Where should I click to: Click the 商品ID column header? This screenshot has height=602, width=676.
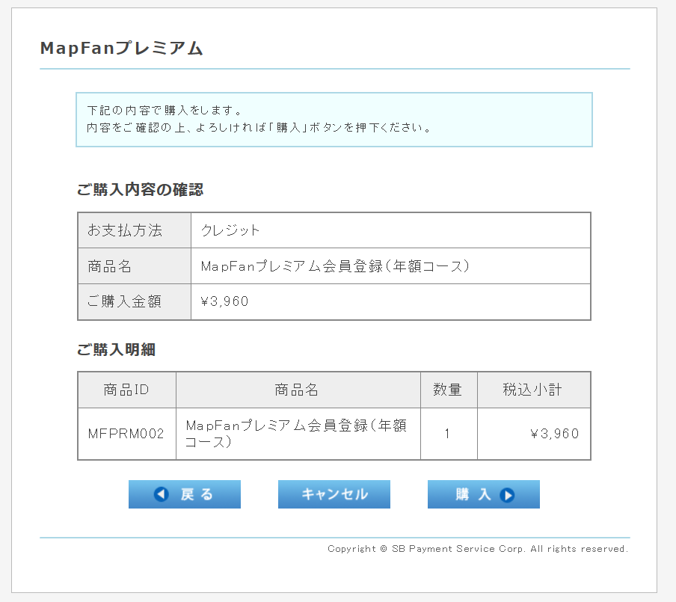click(x=127, y=390)
